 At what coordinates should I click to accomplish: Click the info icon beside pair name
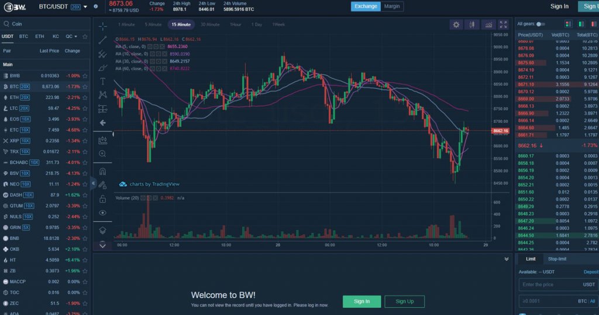pyautogui.click(x=95, y=6)
